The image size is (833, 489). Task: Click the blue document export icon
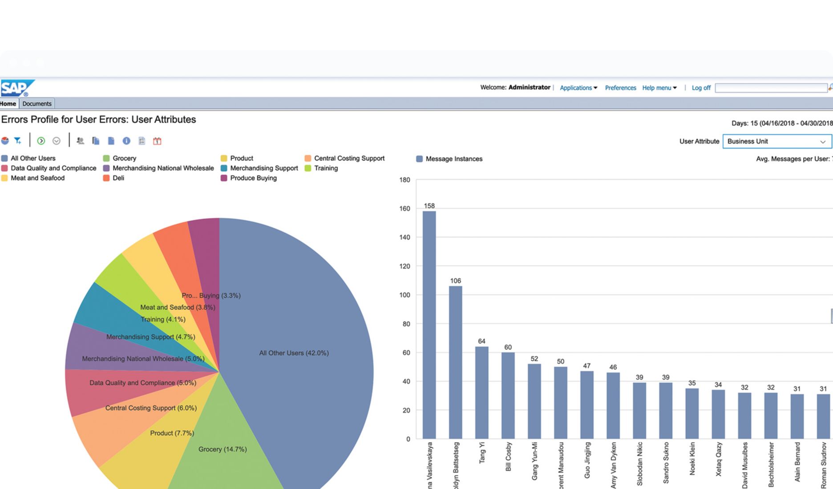pyautogui.click(x=111, y=140)
